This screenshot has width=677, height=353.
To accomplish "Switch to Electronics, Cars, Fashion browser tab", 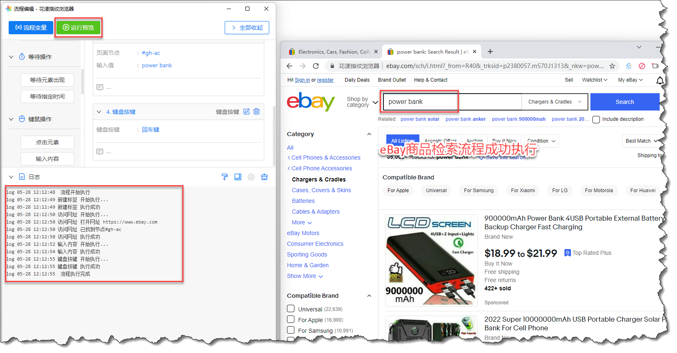I will [x=332, y=52].
